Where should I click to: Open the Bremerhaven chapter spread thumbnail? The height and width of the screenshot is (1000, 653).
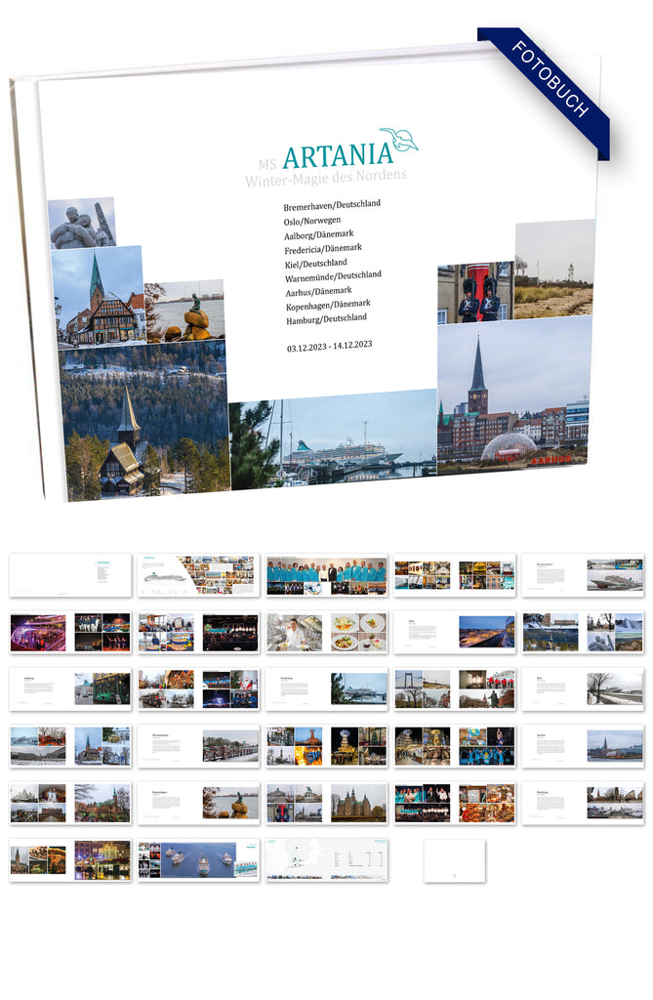click(x=583, y=575)
